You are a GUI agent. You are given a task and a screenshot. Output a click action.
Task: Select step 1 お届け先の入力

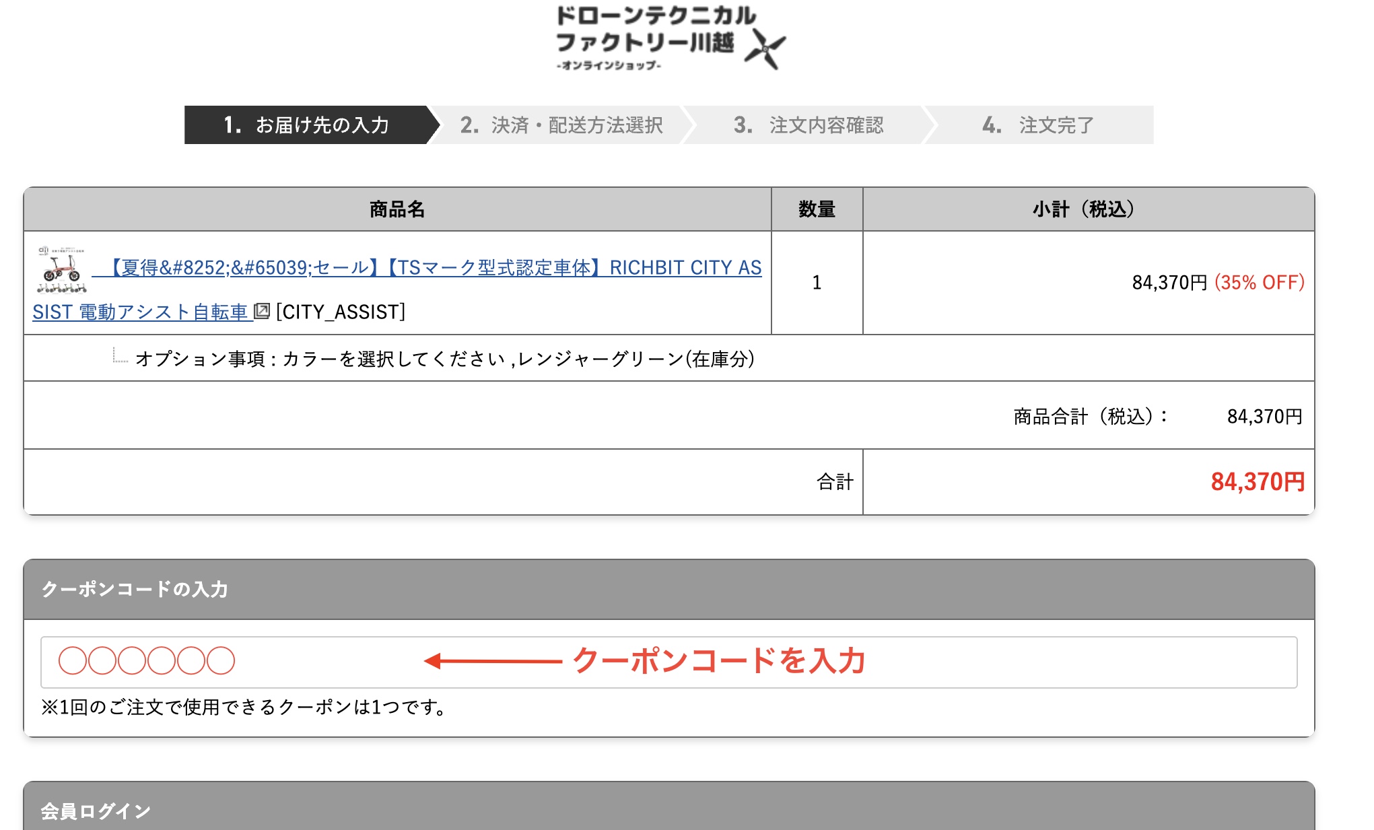pos(307,125)
